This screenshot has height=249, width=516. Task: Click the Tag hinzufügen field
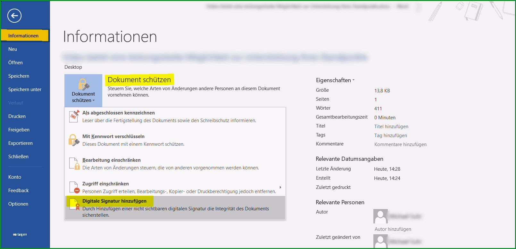tap(391, 136)
